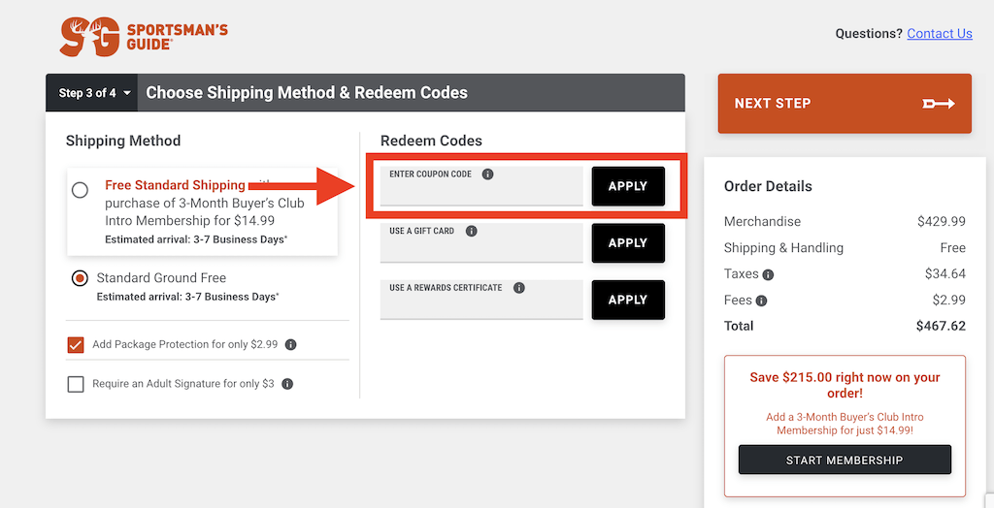Click the Shipping Method heading
Screen dimensions: 994x508
tap(123, 141)
